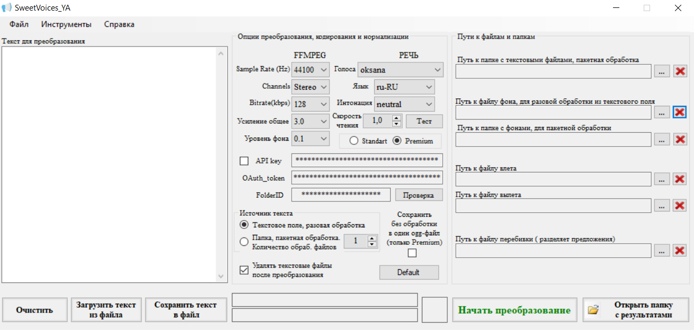
Task: Clear the 'файлу влета' path with red X
Action: (680, 179)
